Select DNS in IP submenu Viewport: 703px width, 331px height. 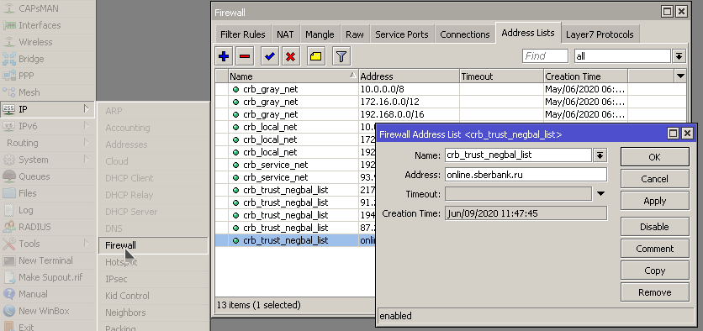153,229
